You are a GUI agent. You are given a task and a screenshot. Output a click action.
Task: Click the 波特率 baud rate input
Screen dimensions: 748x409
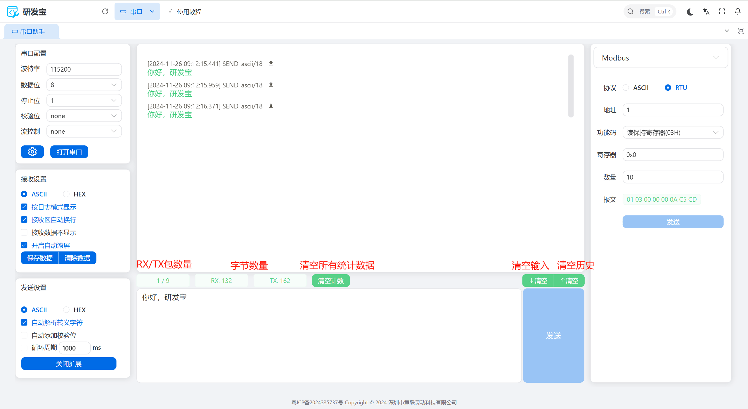point(84,69)
